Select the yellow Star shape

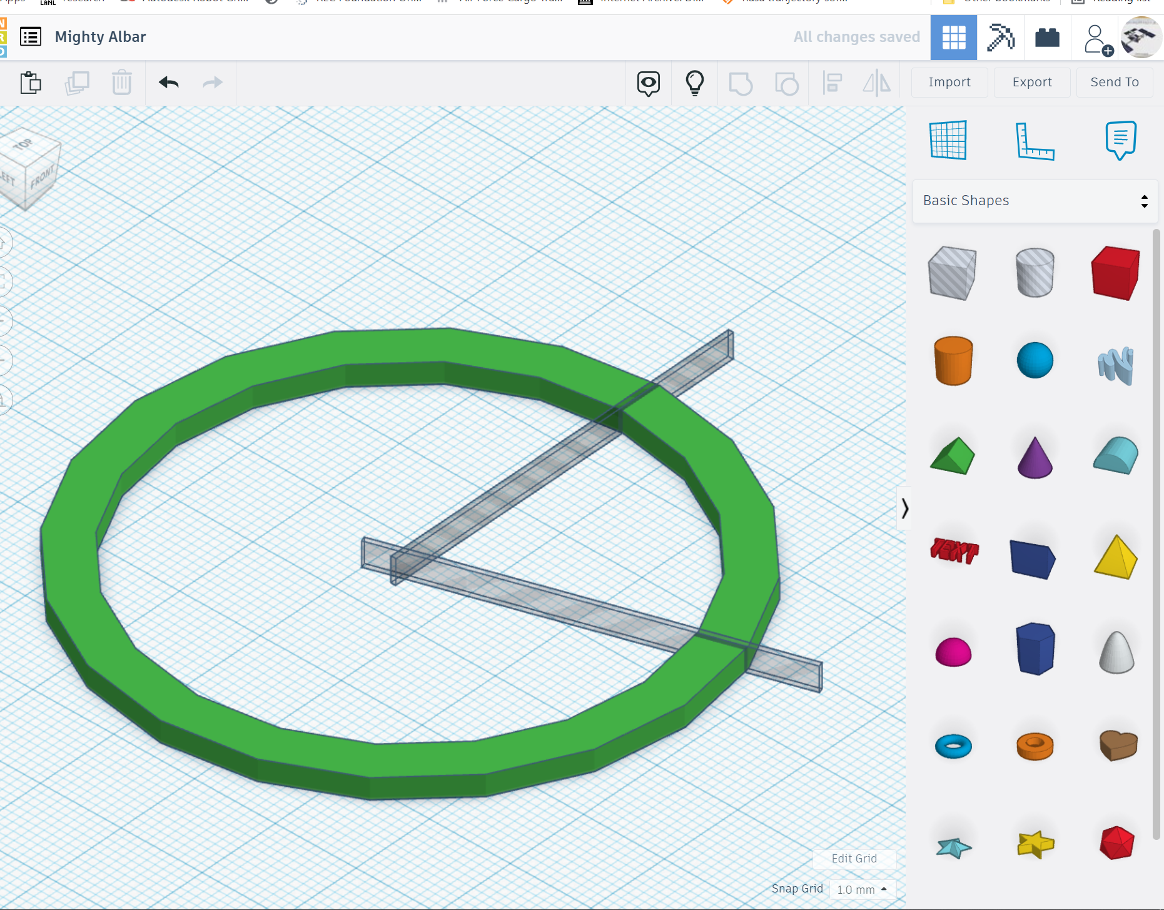point(1036,844)
